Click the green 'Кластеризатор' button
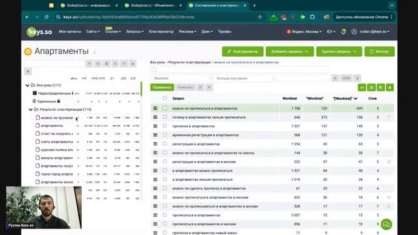 pos(242,52)
